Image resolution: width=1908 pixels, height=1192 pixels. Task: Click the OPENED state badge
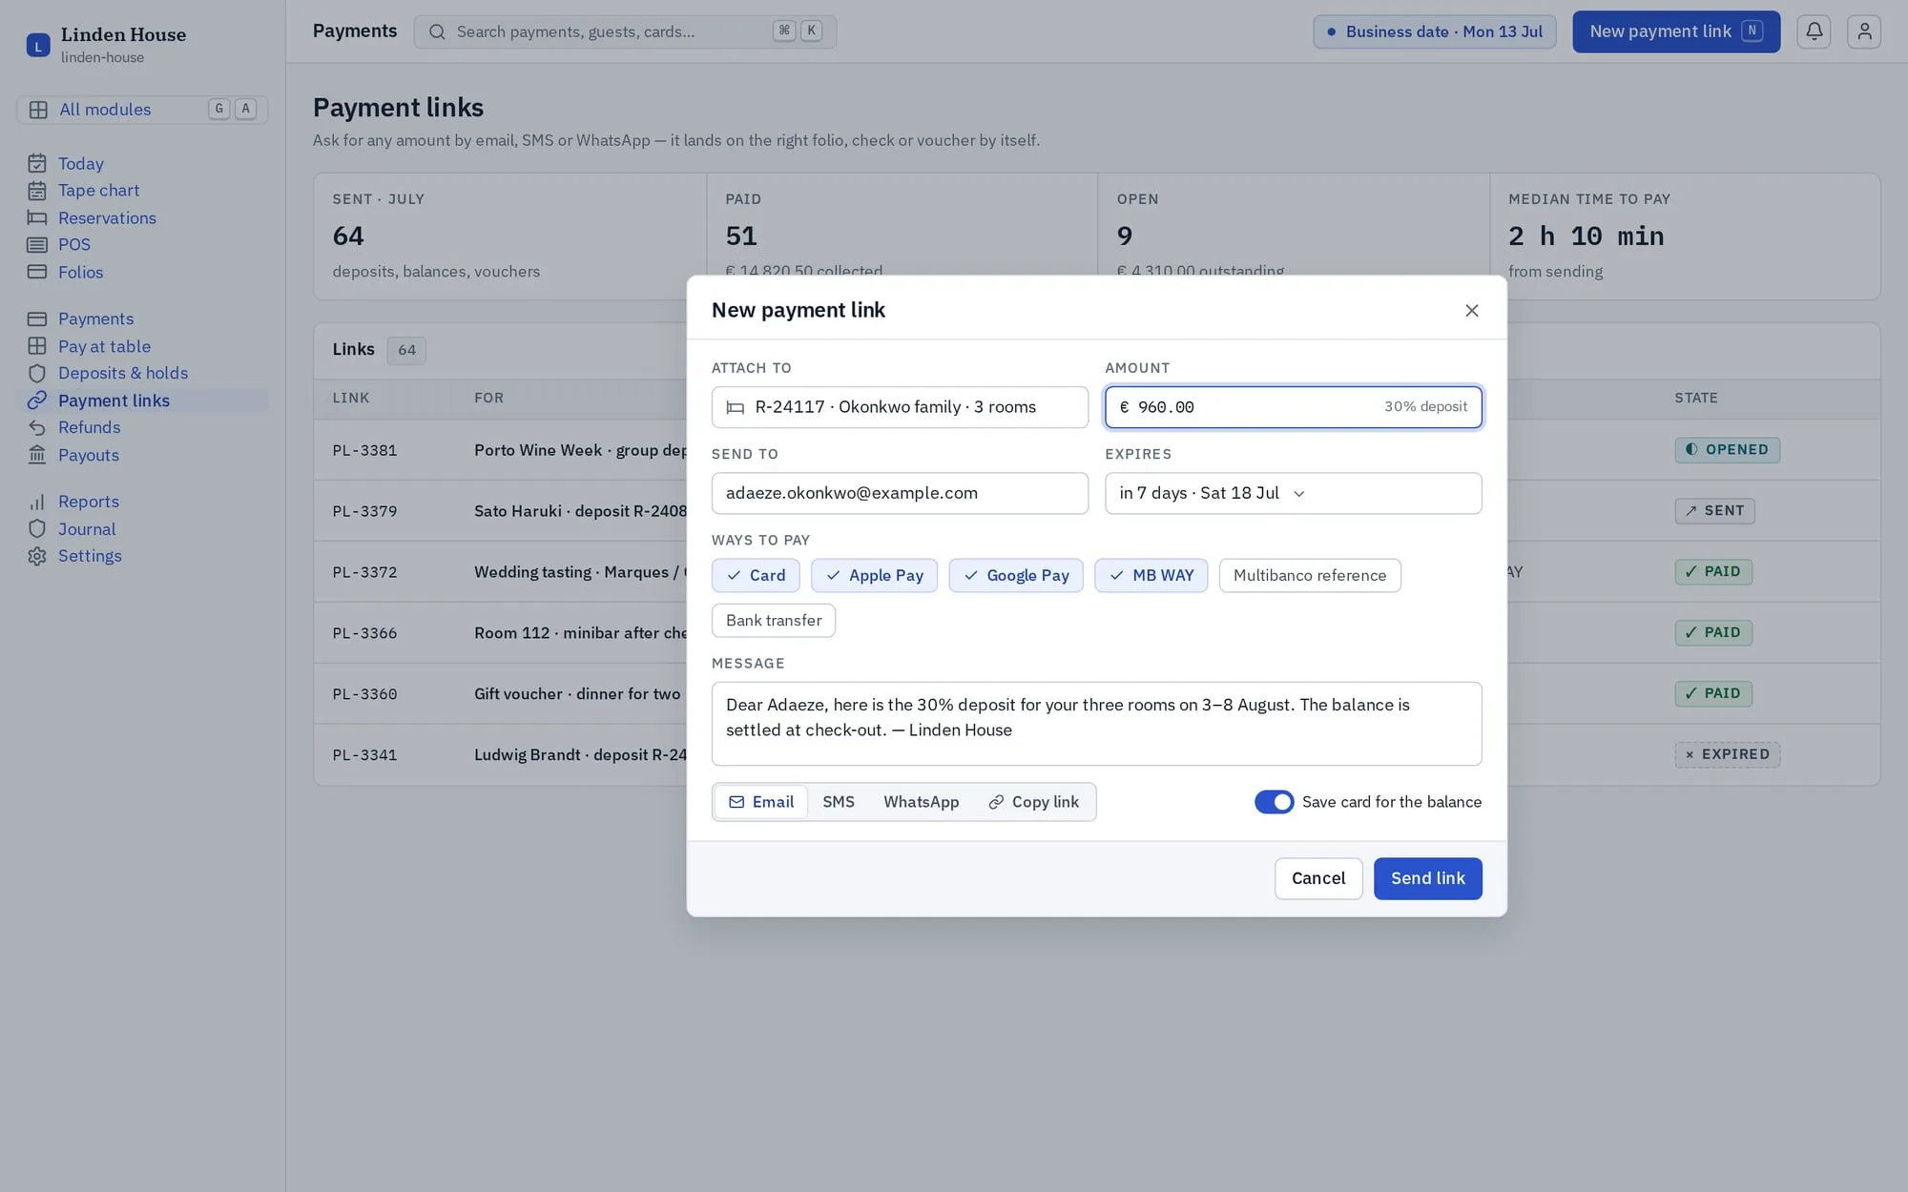pyautogui.click(x=1727, y=450)
